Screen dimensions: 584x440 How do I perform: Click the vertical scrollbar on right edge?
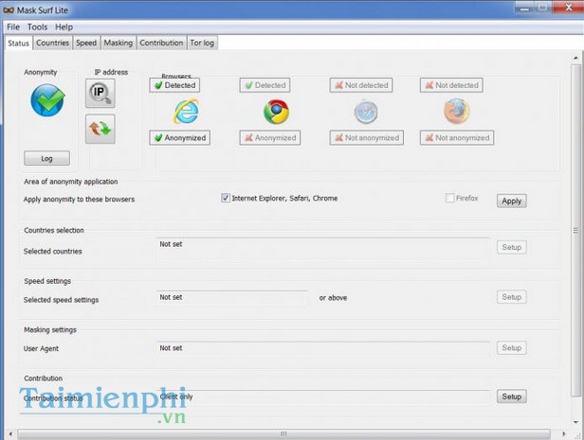(x=577, y=227)
